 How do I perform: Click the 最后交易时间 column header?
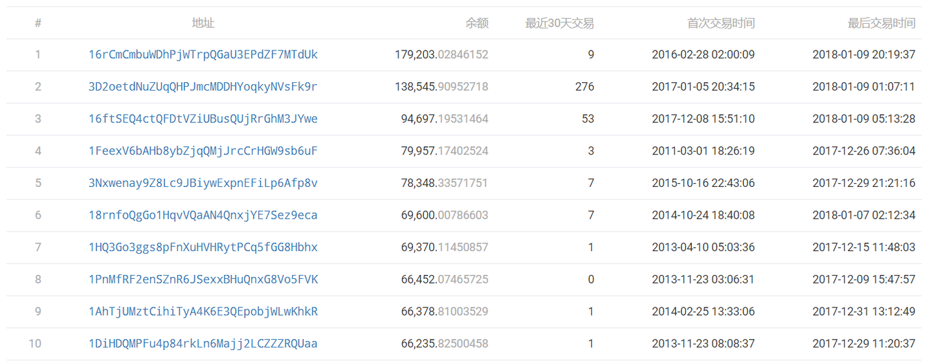coord(882,23)
